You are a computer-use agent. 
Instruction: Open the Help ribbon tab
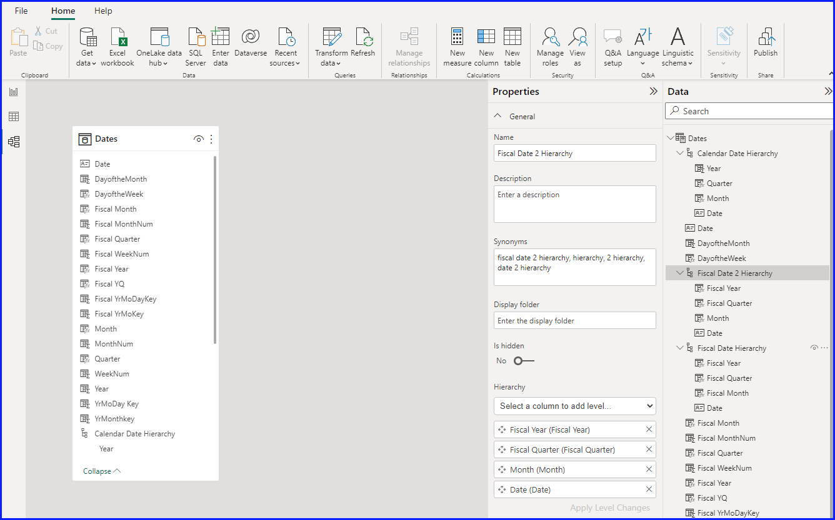click(103, 11)
